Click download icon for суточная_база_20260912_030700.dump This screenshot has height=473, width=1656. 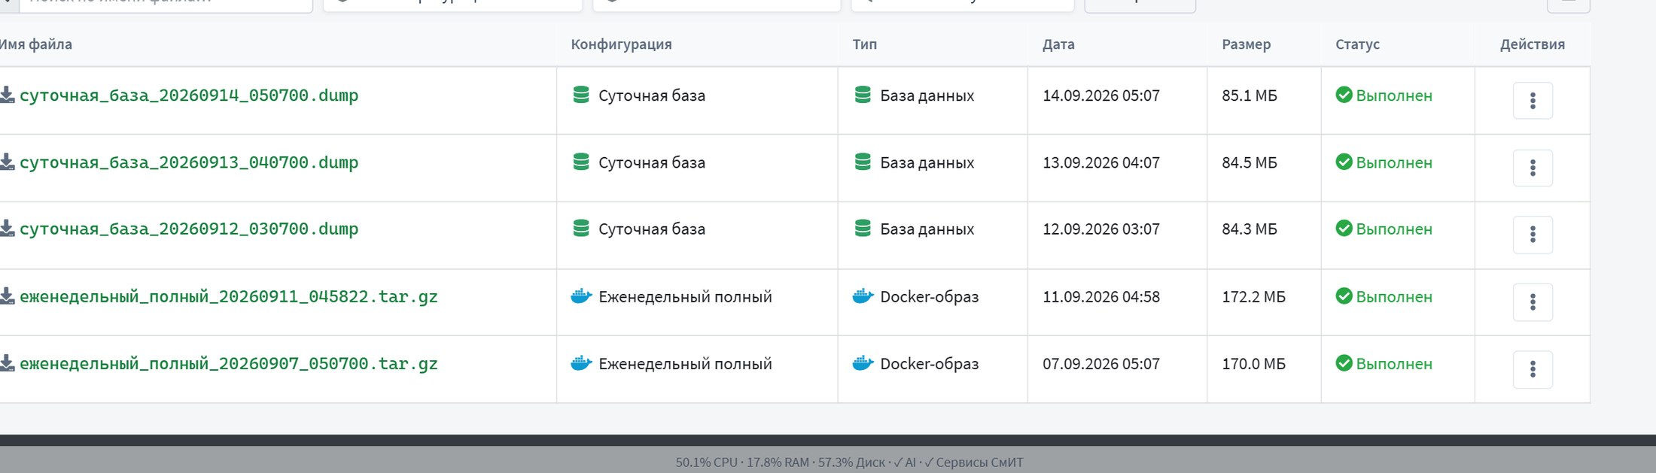[7, 228]
